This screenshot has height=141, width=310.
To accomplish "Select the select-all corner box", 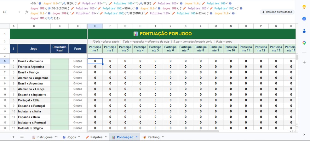I will click(5, 26).
